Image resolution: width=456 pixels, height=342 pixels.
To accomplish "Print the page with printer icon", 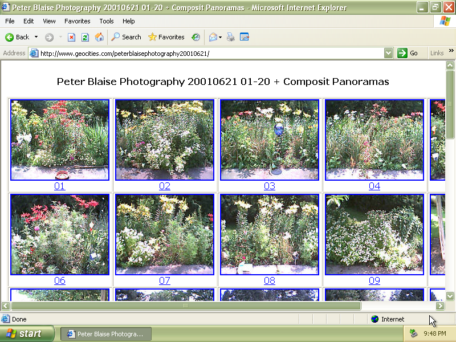I will (231, 37).
